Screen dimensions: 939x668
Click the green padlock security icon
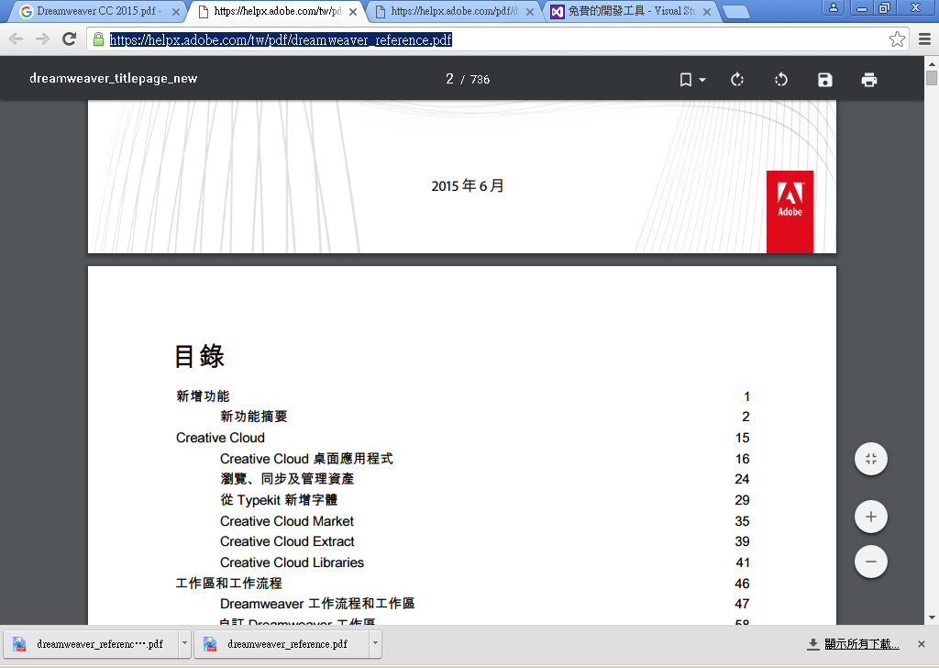point(98,40)
